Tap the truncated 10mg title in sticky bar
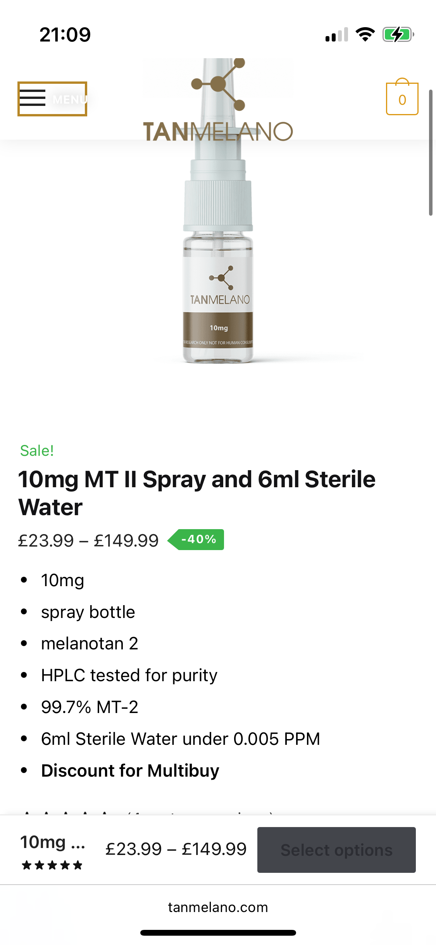The width and height of the screenshot is (436, 945). coord(52,842)
